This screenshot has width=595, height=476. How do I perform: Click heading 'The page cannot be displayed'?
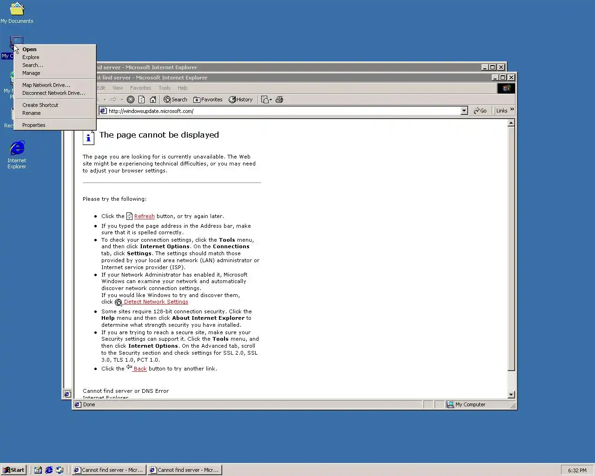[159, 135]
